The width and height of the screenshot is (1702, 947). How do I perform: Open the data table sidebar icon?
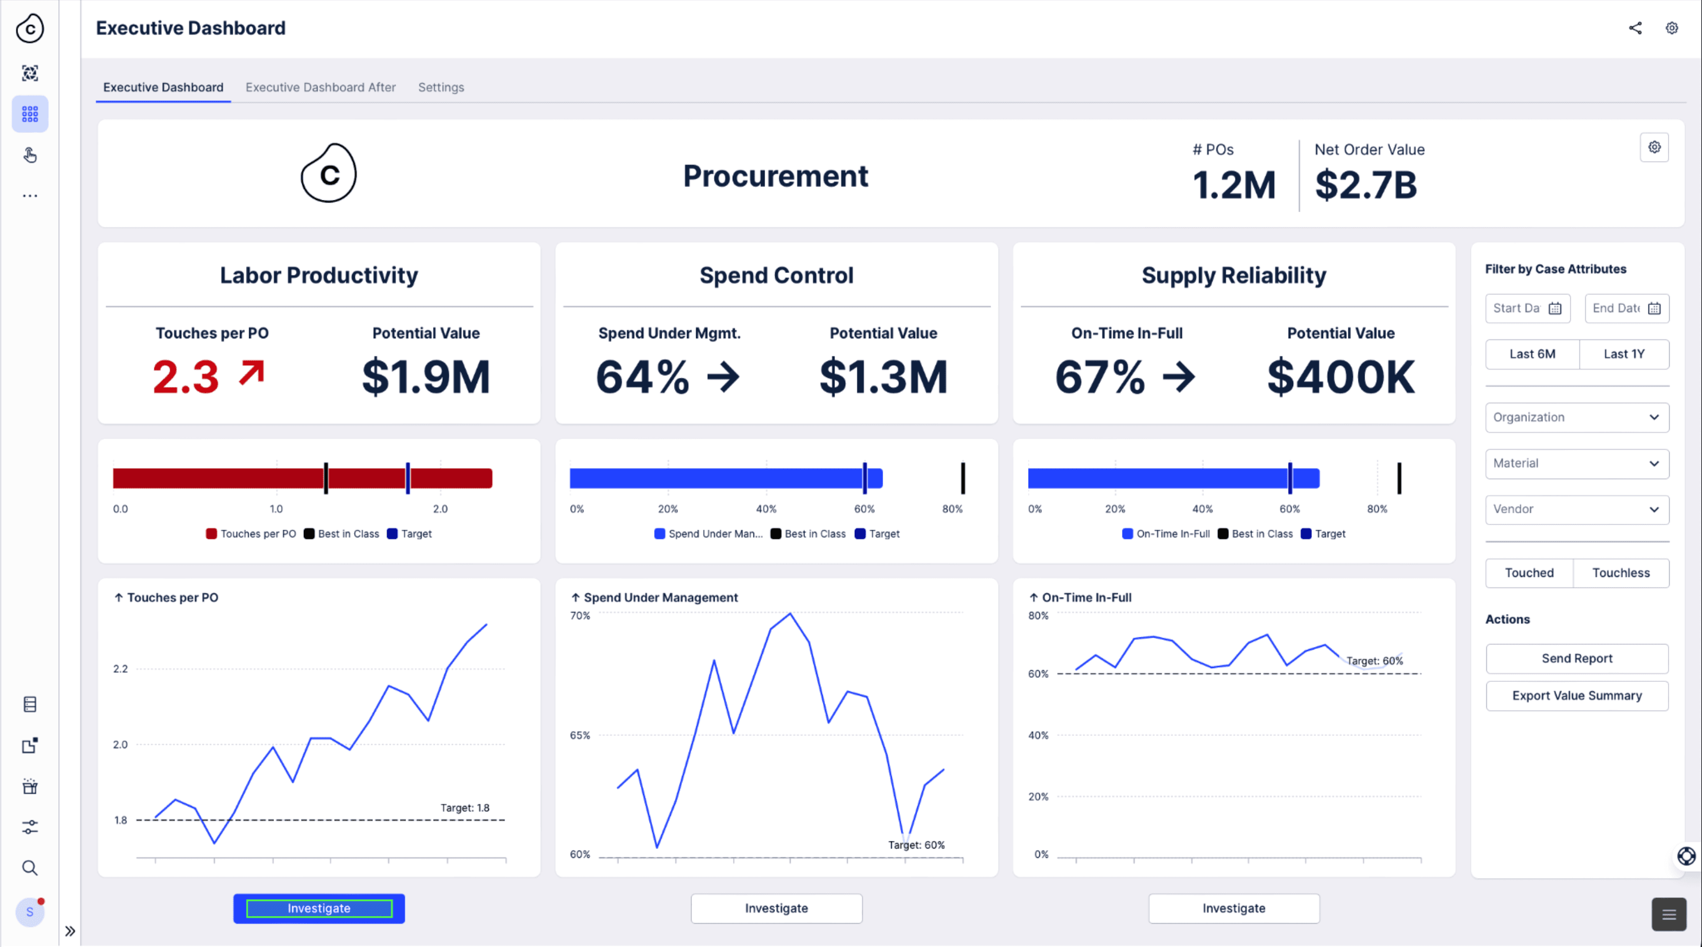coord(30,705)
